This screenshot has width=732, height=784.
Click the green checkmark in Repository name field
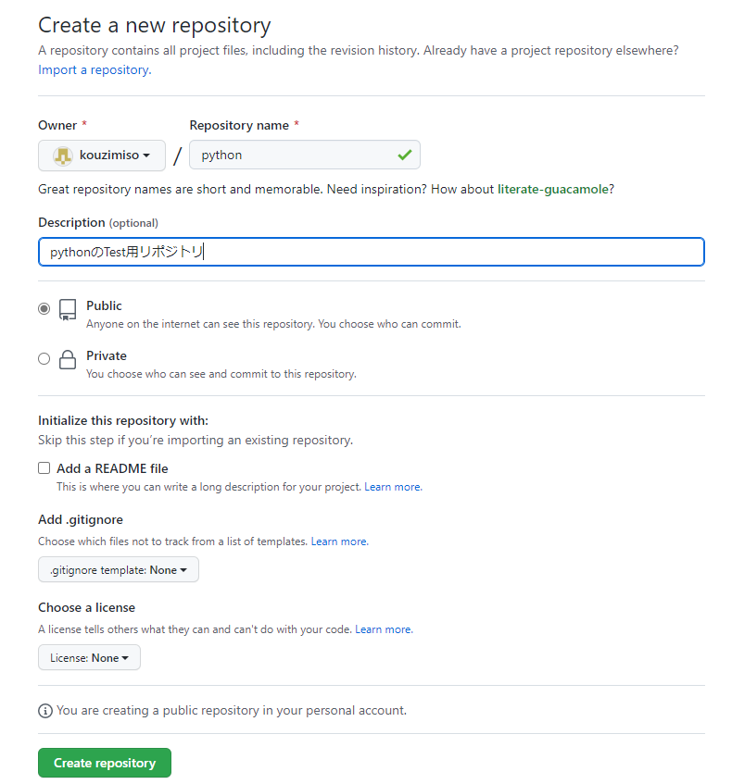pos(404,154)
